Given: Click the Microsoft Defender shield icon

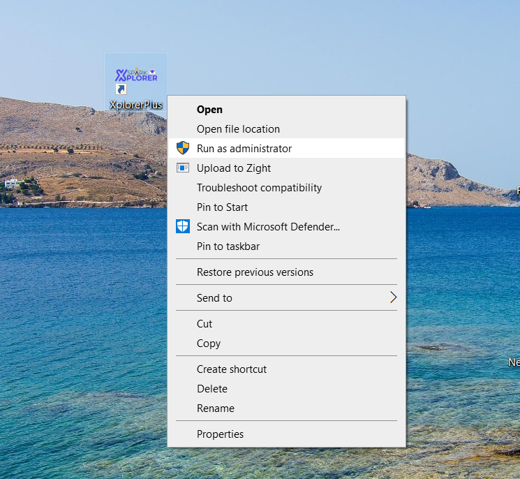Looking at the screenshot, I should [183, 226].
